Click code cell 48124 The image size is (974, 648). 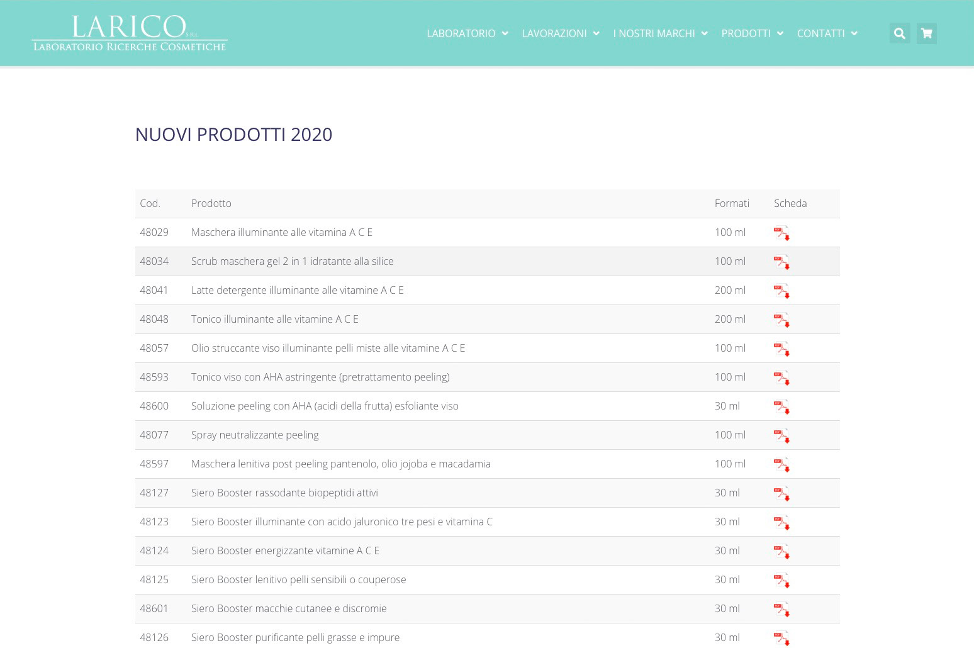point(154,550)
